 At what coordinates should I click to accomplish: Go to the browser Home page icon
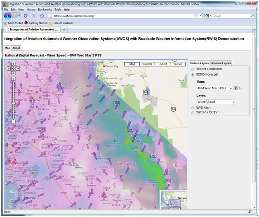[42, 16]
